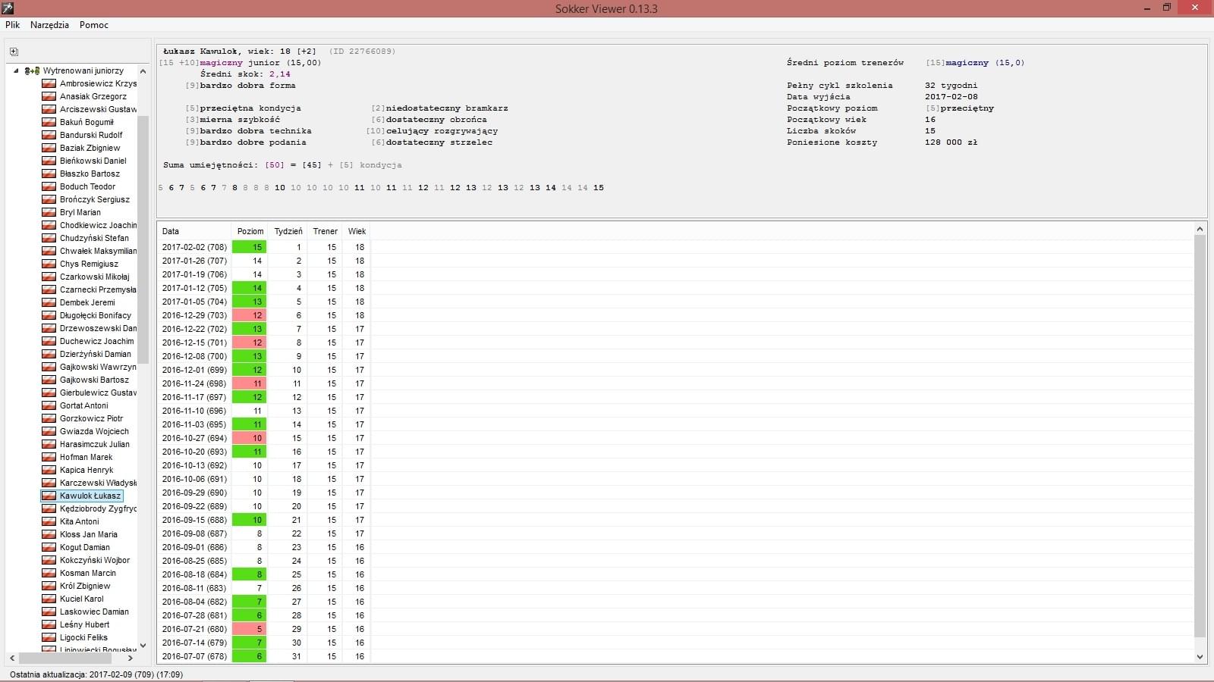Select Kędziobrody Zygfryd in the junior list
Screen dimensions: 1214x682
98,508
